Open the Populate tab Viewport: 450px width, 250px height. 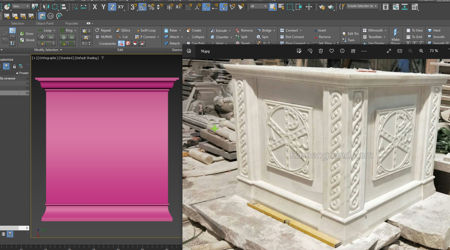tap(72, 23)
